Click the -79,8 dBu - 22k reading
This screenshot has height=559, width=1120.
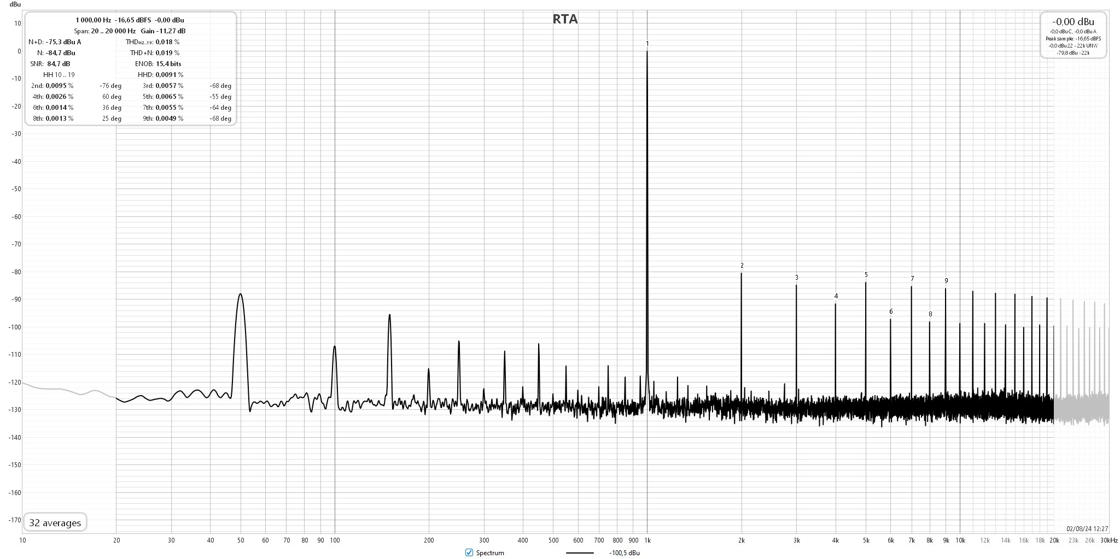(x=1073, y=53)
